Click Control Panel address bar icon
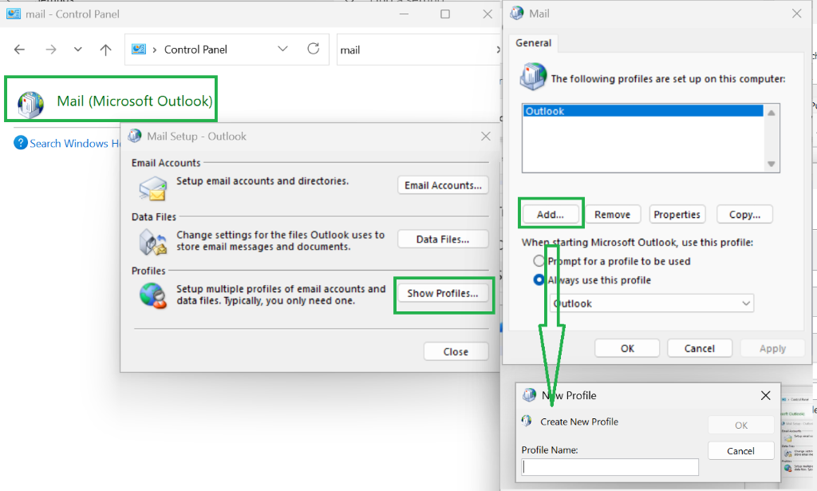The width and height of the screenshot is (817, 491). (139, 49)
